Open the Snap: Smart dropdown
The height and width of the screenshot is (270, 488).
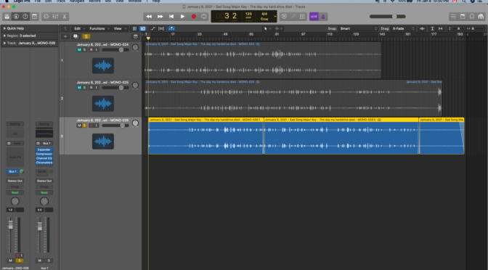coord(358,28)
